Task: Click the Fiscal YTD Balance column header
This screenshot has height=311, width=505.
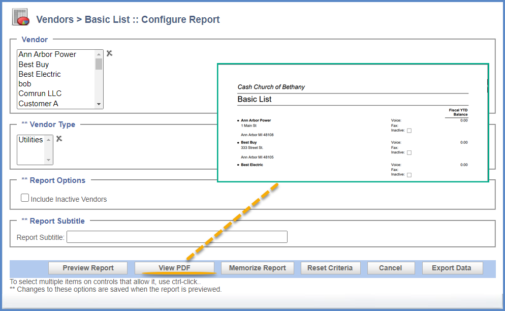Action: pos(458,112)
